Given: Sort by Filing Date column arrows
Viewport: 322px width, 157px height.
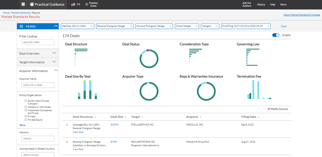Looking at the screenshot, I should pyautogui.click(x=259, y=117).
